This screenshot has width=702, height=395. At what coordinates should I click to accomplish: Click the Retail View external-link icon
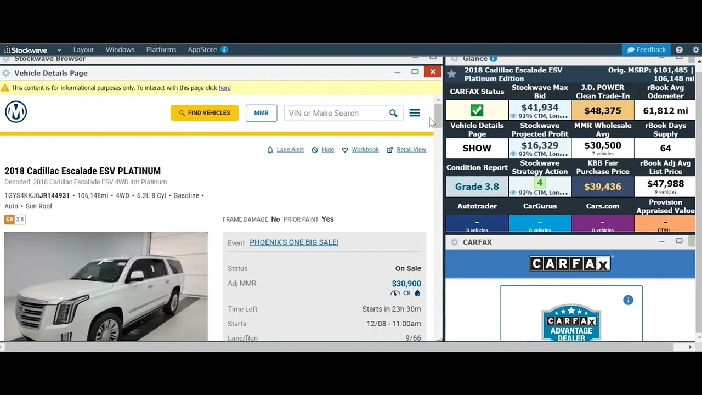(390, 150)
